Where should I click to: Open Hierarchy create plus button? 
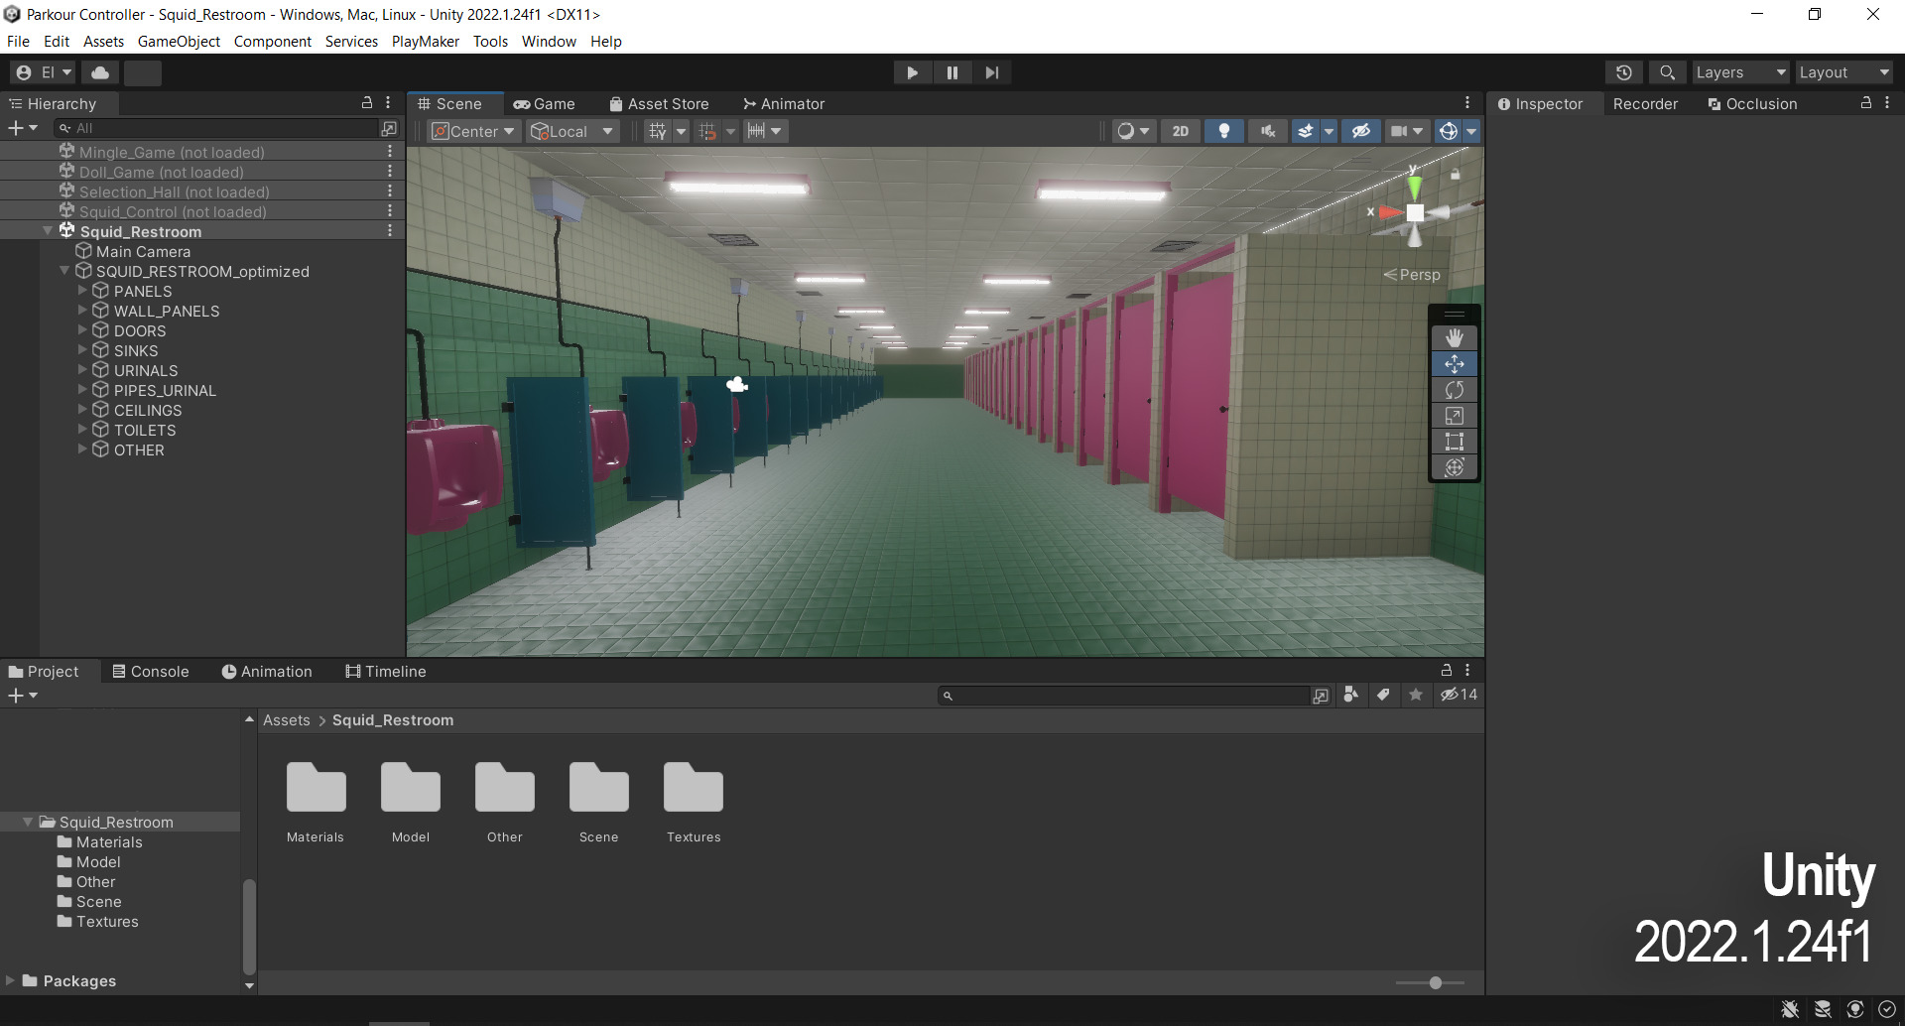(x=22, y=128)
